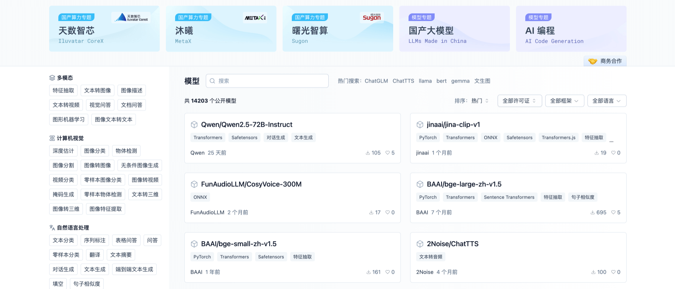The width and height of the screenshot is (675, 289).
Task: Click the heart icon on jina-clip-v1 card
Action: [x=613, y=153]
